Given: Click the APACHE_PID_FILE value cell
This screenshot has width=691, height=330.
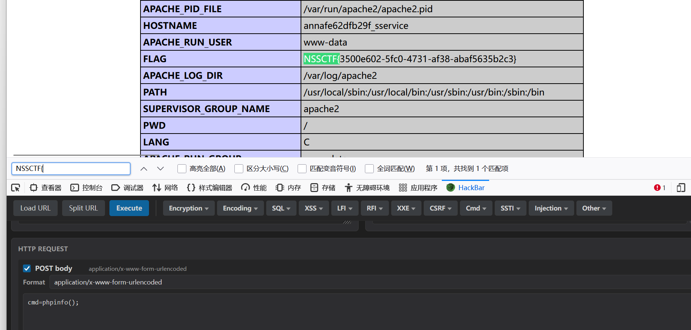Looking at the screenshot, I should 442,9.
